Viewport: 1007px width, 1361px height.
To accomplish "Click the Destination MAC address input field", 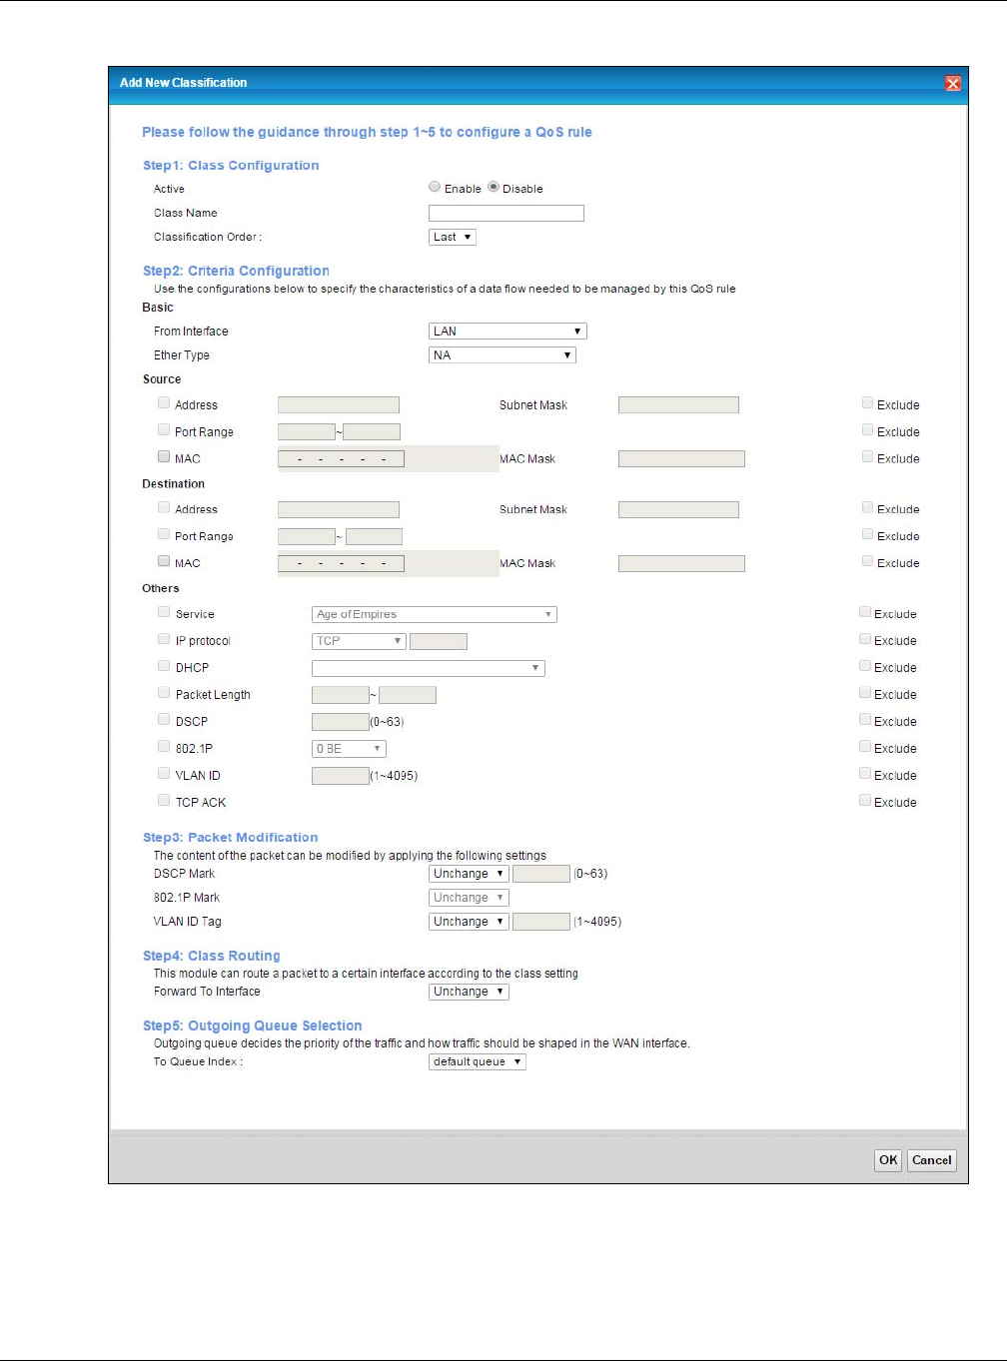I will tap(341, 563).
